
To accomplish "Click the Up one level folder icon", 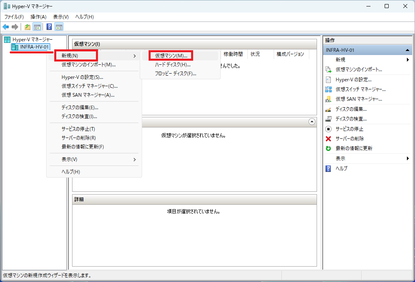I will 27,27.
